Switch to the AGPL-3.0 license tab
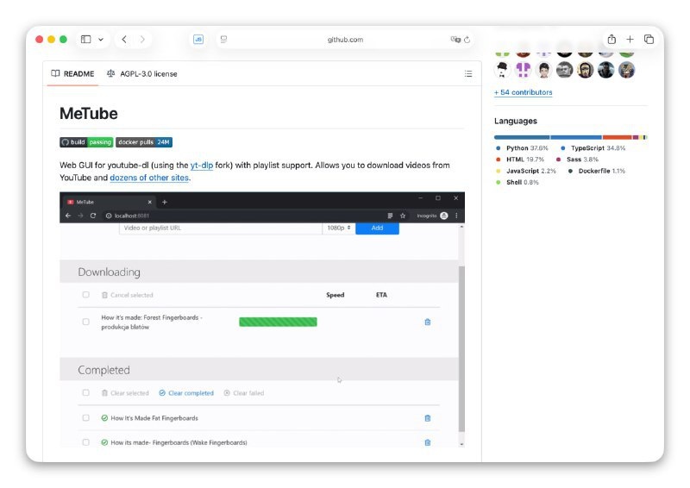The height and width of the screenshot is (488, 690). pyautogui.click(x=141, y=74)
